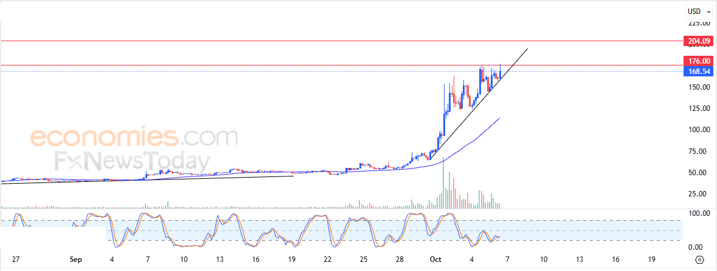Image resolution: width=717 pixels, height=271 pixels.
Task: Click the Sep date label
Action: pyautogui.click(x=75, y=259)
